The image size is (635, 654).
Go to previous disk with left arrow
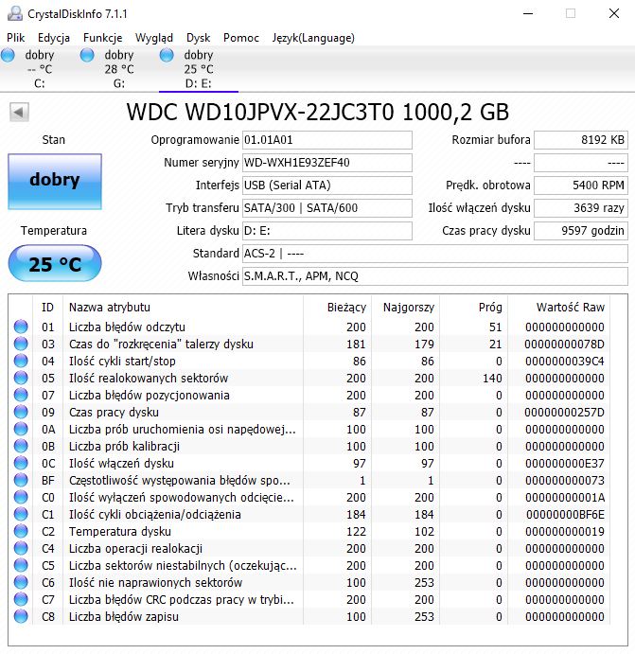[19, 112]
